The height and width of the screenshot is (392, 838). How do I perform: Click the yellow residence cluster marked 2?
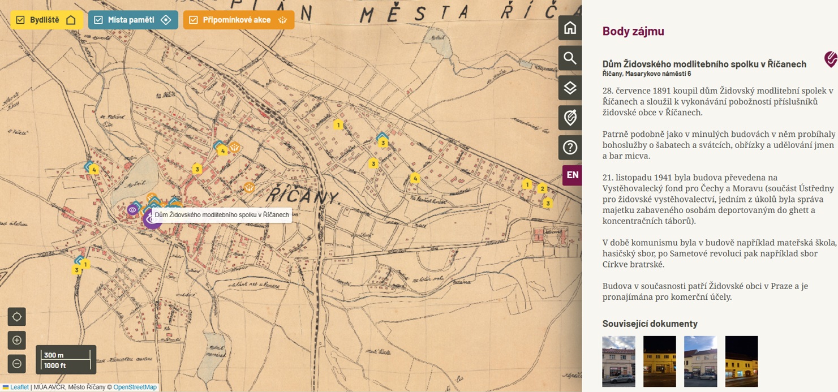(x=542, y=188)
